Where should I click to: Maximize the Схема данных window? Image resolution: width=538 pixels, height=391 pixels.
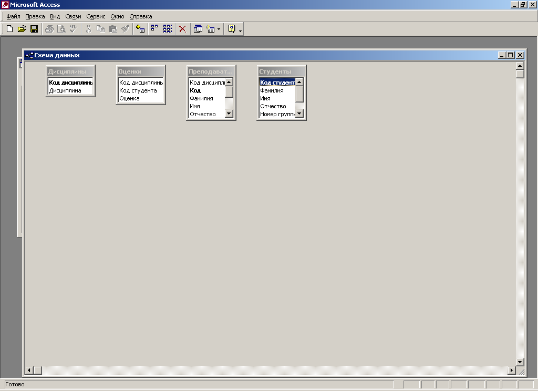click(x=511, y=55)
